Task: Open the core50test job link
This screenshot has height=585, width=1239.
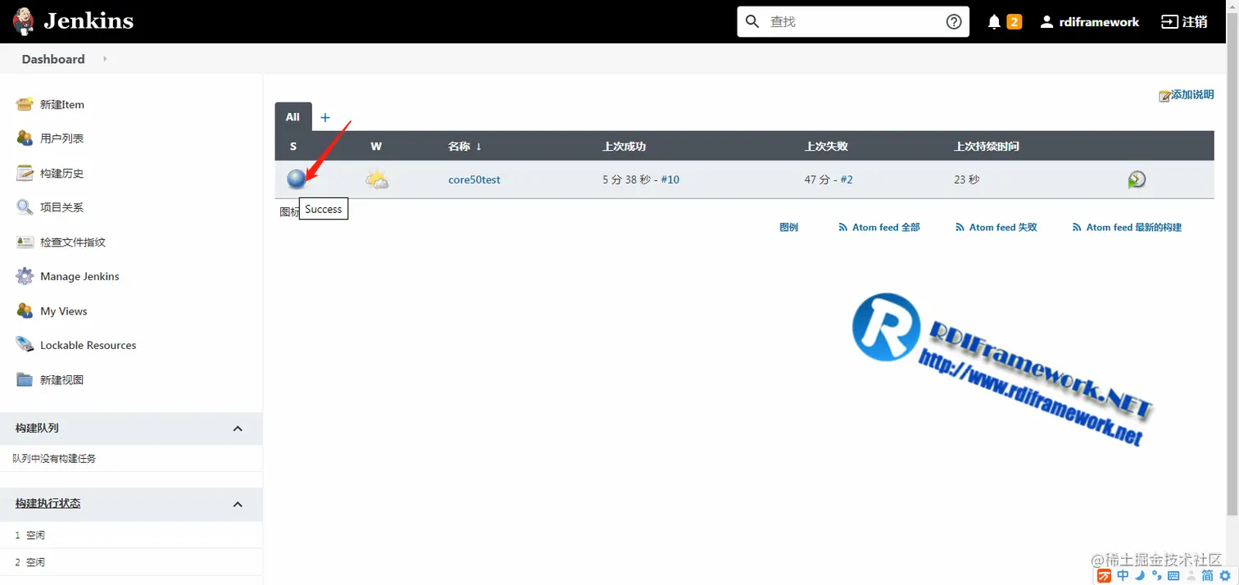Action: (474, 179)
